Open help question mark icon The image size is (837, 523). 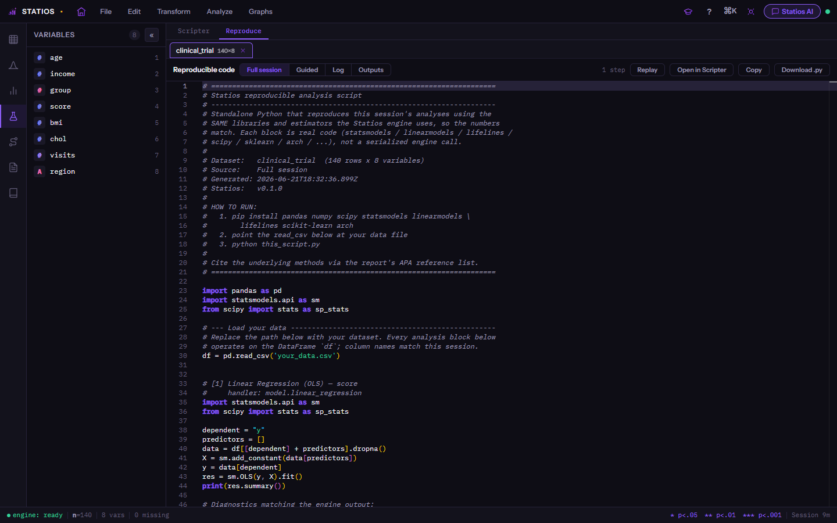click(x=709, y=12)
